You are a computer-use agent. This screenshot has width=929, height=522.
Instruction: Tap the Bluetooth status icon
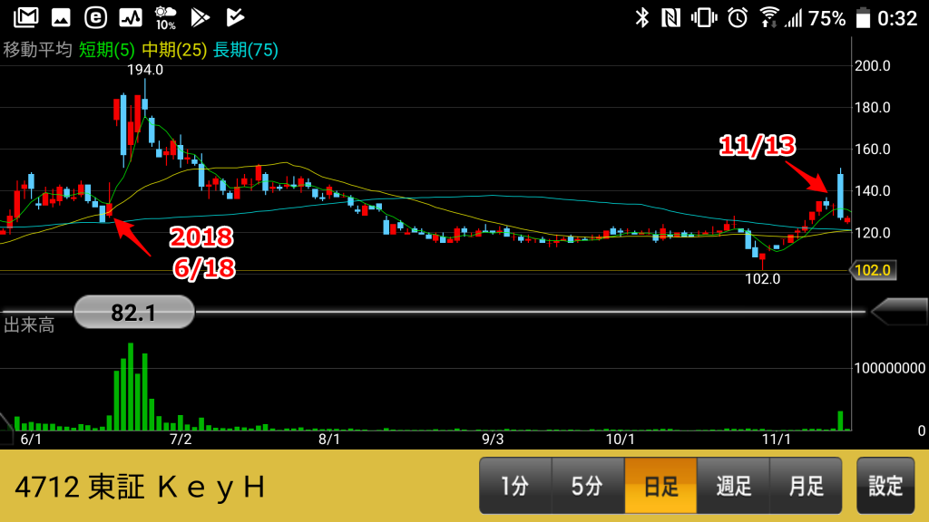click(x=642, y=18)
